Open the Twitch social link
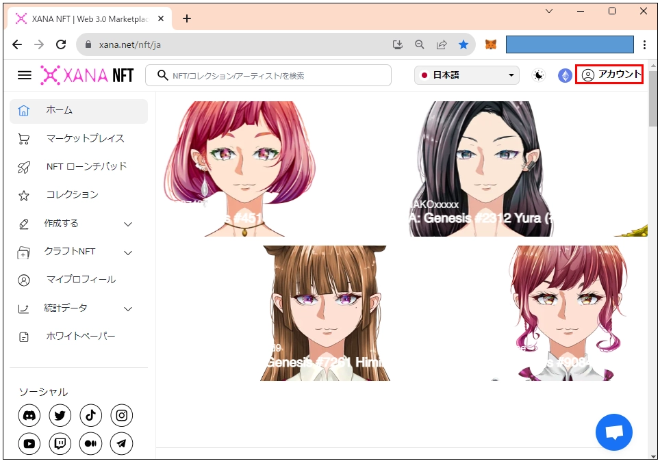The height and width of the screenshot is (461, 660). click(x=60, y=443)
